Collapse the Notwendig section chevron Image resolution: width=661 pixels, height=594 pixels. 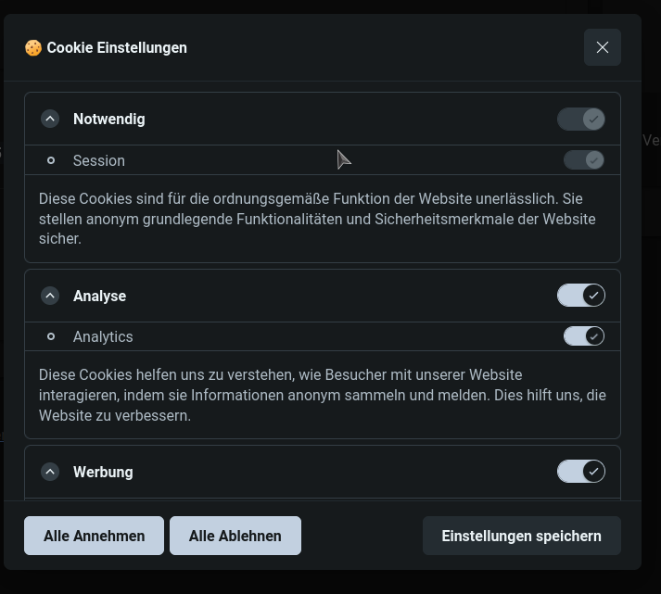coord(50,119)
